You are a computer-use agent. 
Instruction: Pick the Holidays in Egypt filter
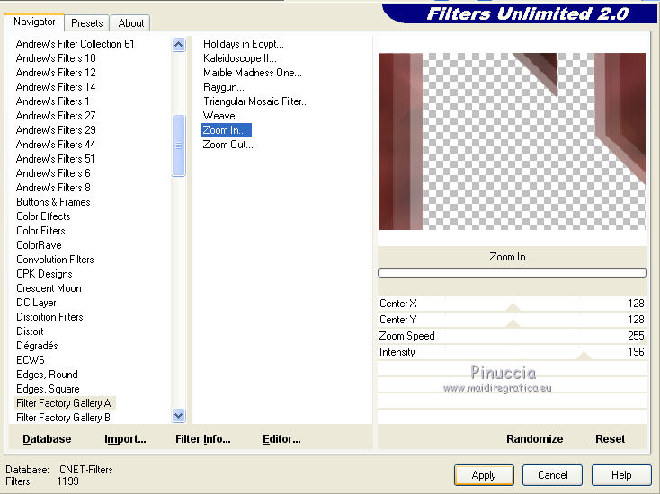click(x=244, y=44)
